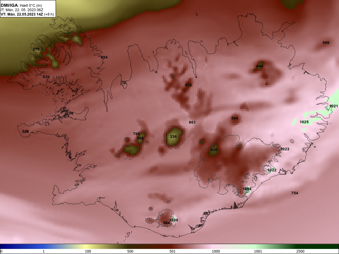Viewport: 339px width, 254px height.
Task: Select the map value 1025
Action: pyautogui.click(x=304, y=122)
